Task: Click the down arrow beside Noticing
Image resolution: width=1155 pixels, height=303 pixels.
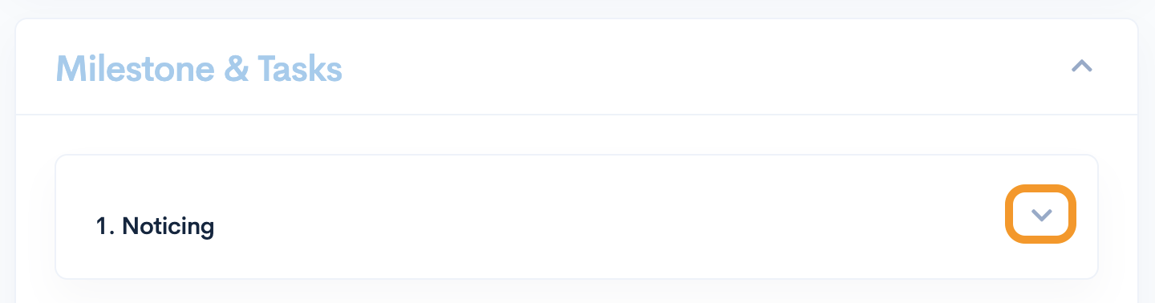Action: coord(1040,214)
